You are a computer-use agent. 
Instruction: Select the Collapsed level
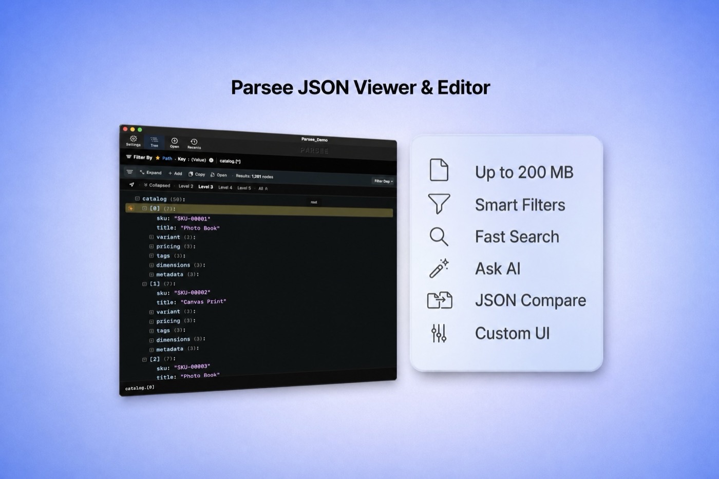pyautogui.click(x=157, y=185)
